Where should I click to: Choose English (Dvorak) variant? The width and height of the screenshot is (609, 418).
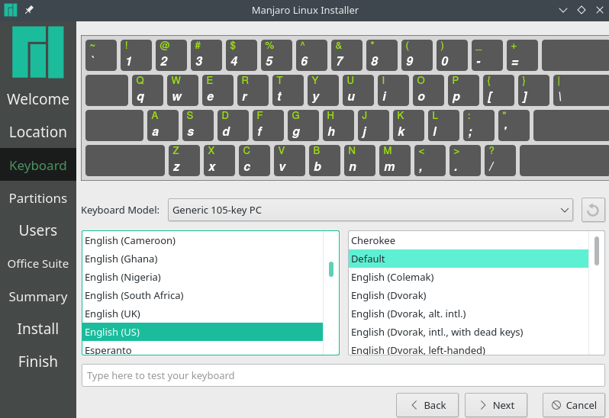[x=469, y=295]
